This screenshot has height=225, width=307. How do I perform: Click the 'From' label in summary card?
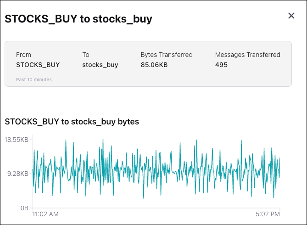(x=23, y=55)
